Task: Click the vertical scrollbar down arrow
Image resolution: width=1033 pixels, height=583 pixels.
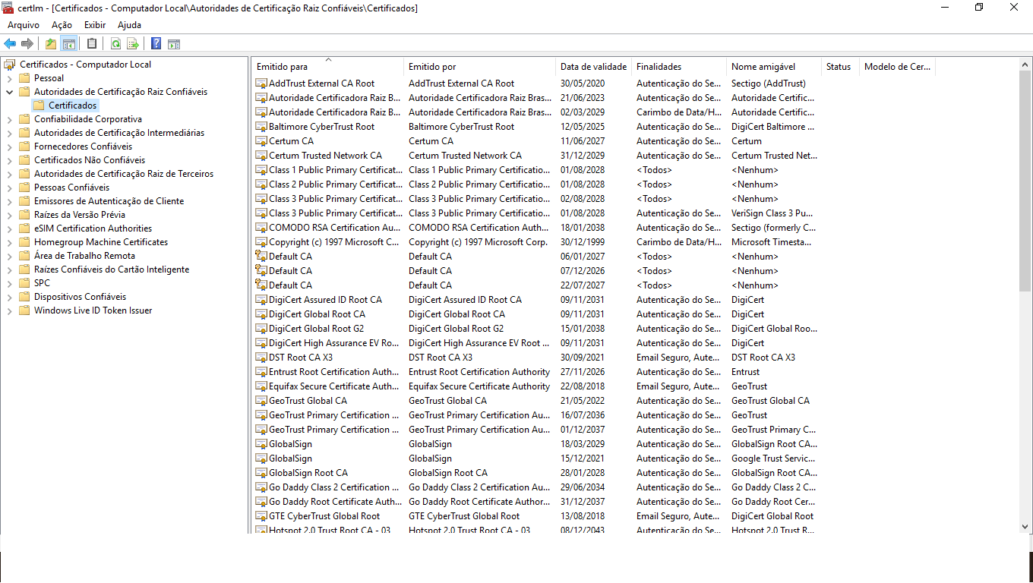Action: pos(1025,526)
